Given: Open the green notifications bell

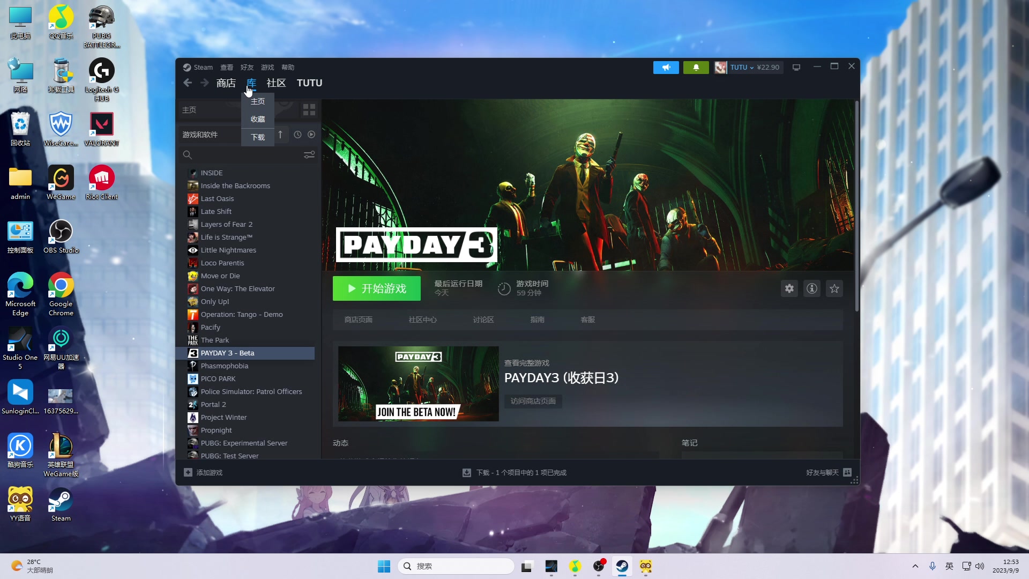Looking at the screenshot, I should coord(696,68).
